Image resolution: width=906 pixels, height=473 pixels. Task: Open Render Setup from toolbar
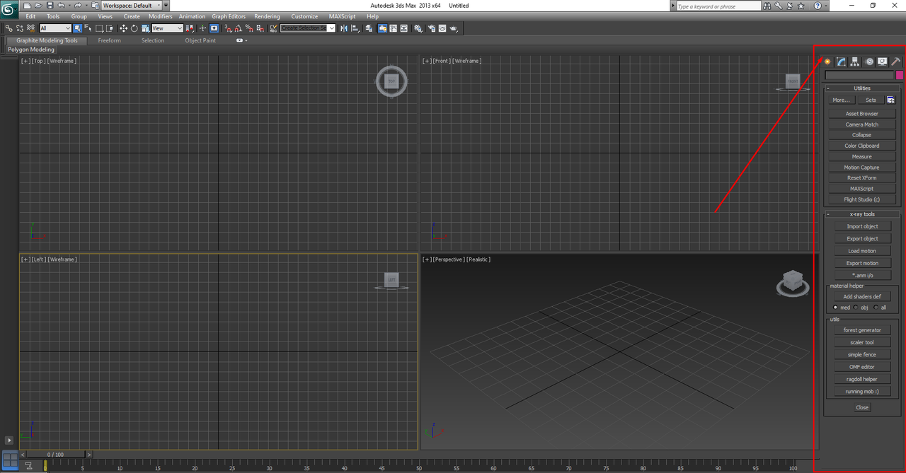tap(432, 28)
